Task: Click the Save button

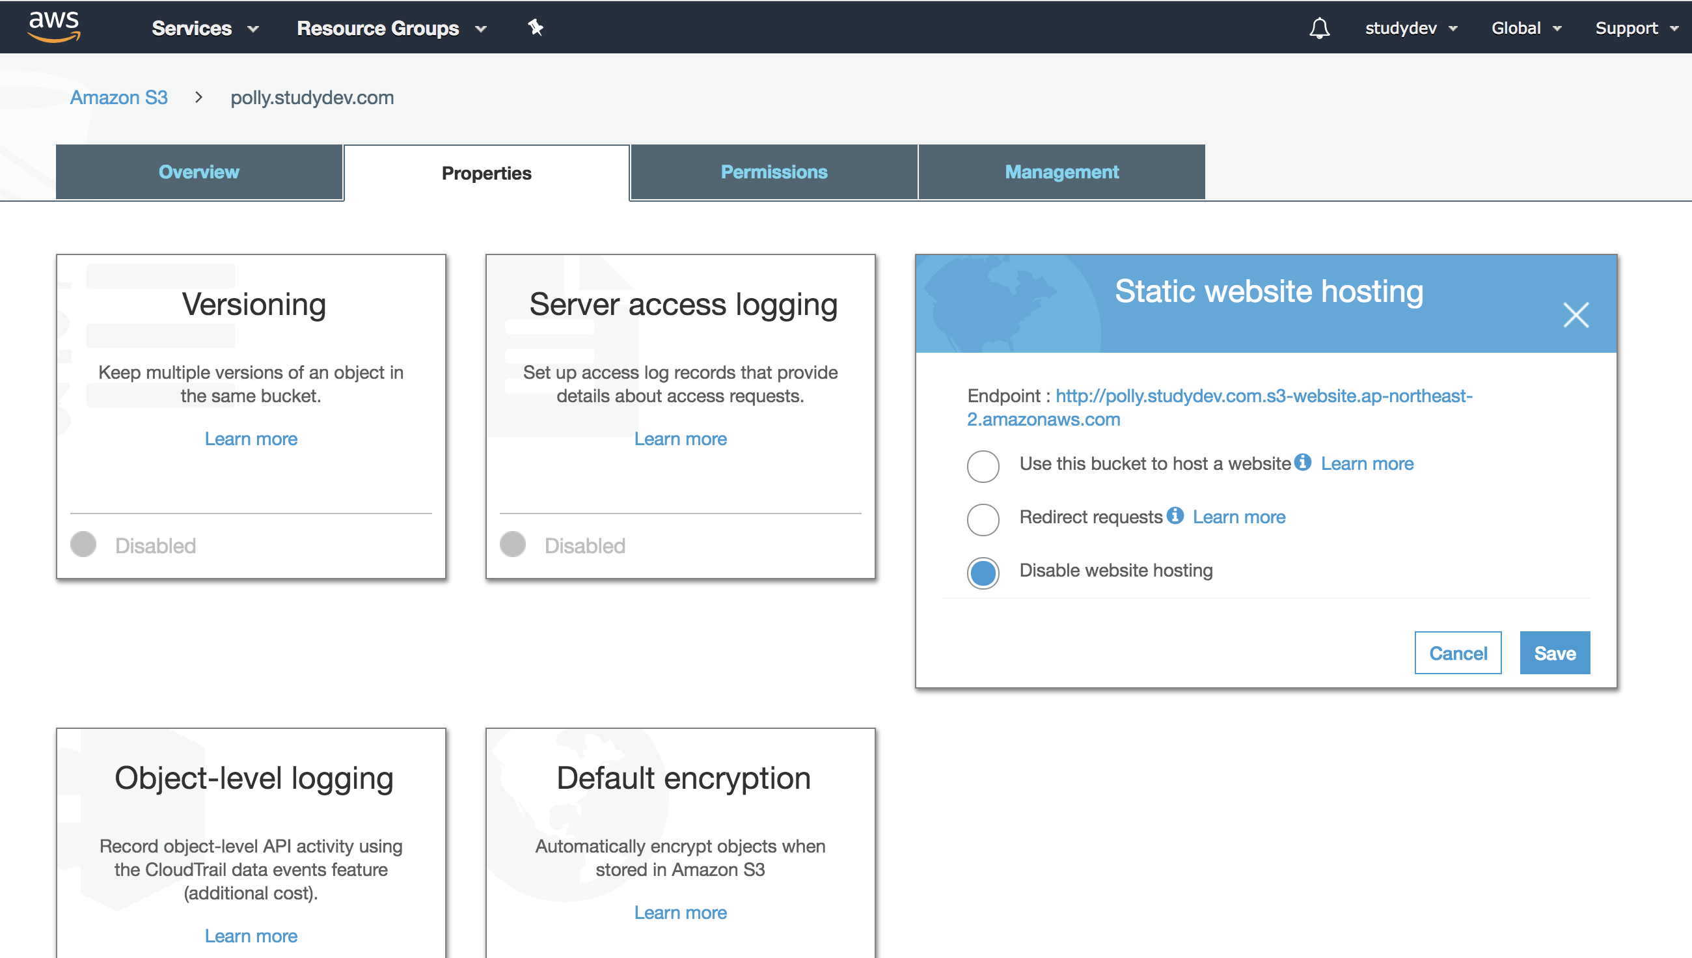Action: coord(1555,653)
